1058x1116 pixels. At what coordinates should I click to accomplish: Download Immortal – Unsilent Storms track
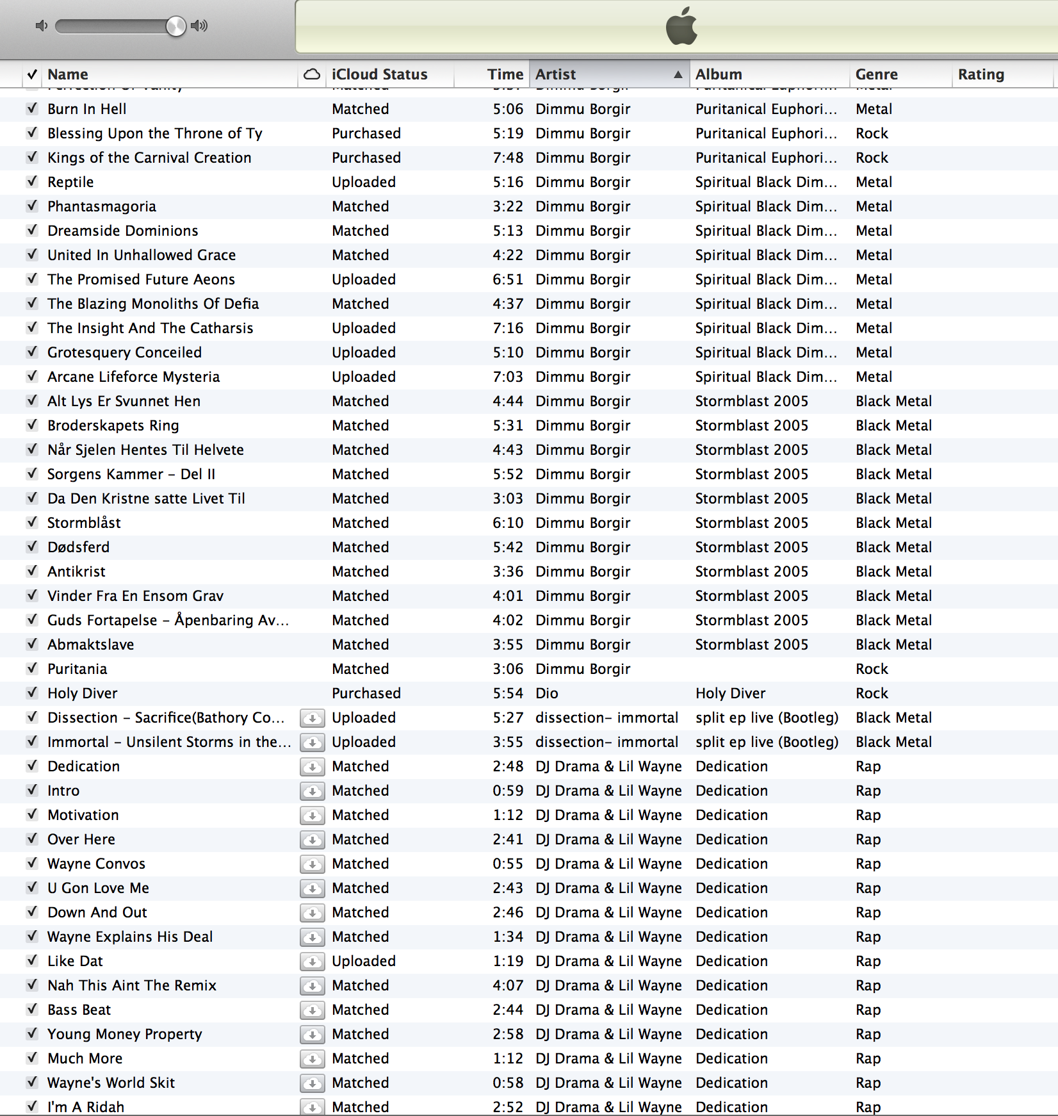313,743
